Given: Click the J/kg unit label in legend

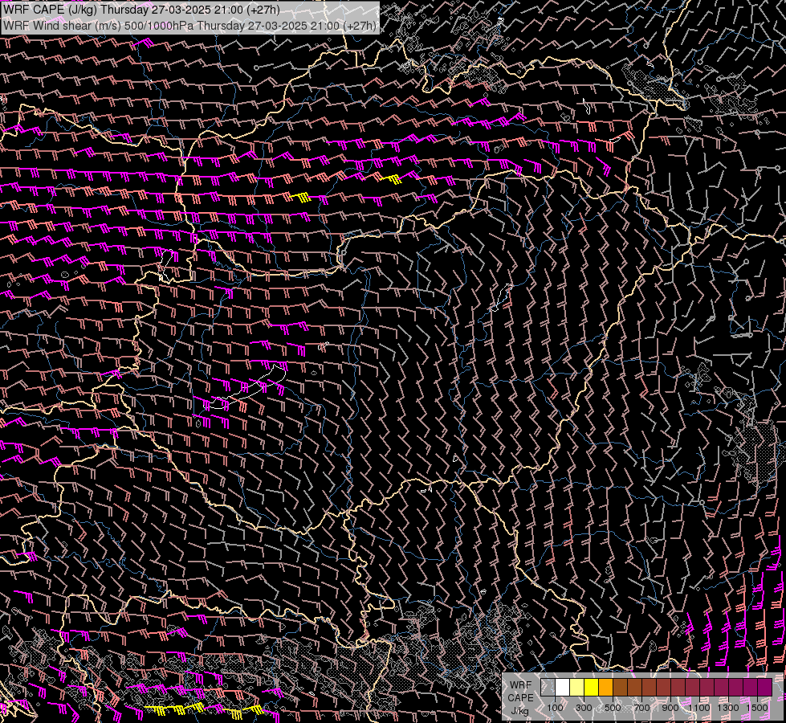Looking at the screenshot, I should point(520,711).
